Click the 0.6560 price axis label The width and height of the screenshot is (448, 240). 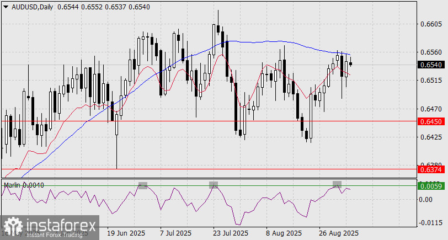point(431,52)
